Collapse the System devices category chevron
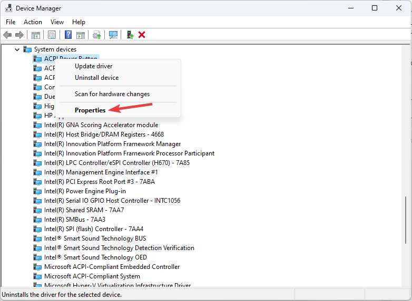Viewport: 412px width, 301px height. tap(17, 49)
